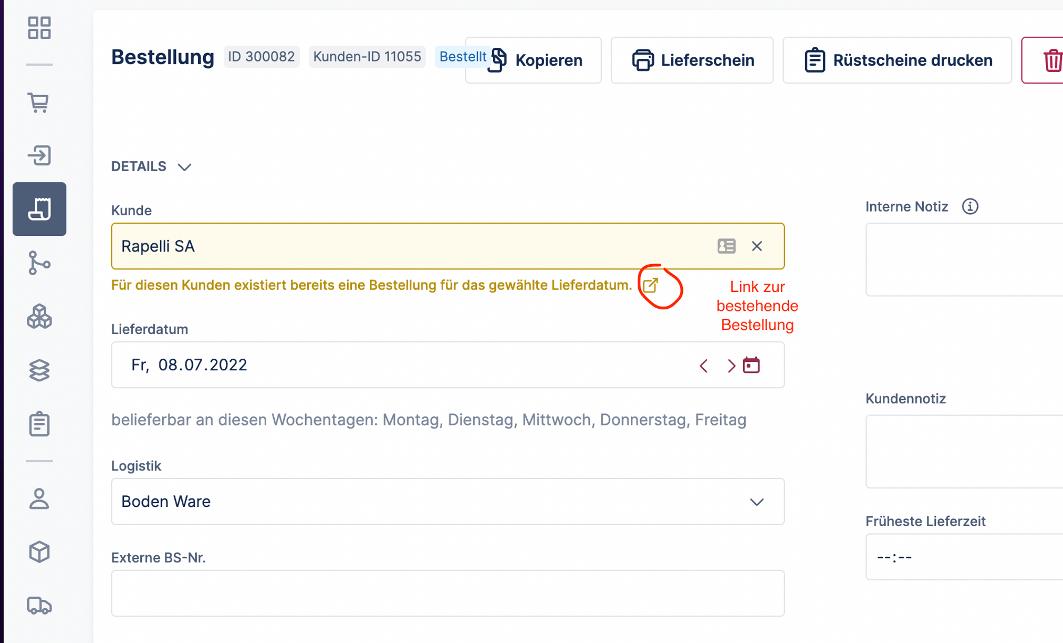1063x643 pixels.
Task: Clear the Rapelli SA customer selection
Action: tap(757, 246)
